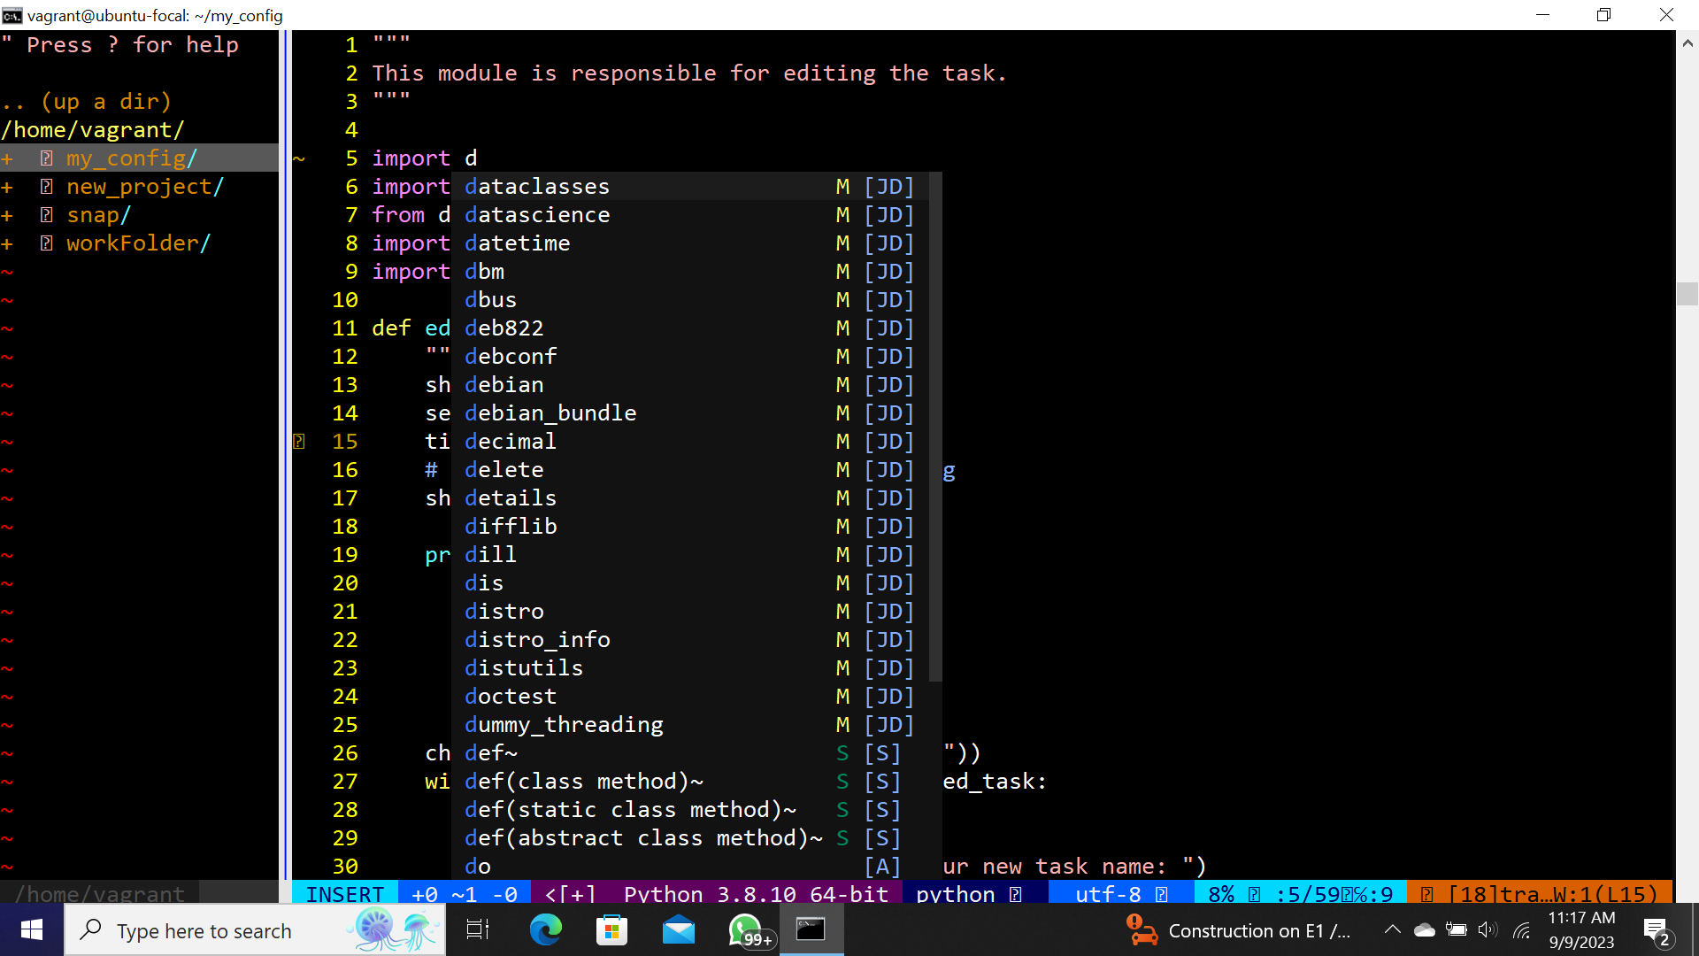
Task: Open Microsoft Store taskbar icon
Action: (611, 930)
